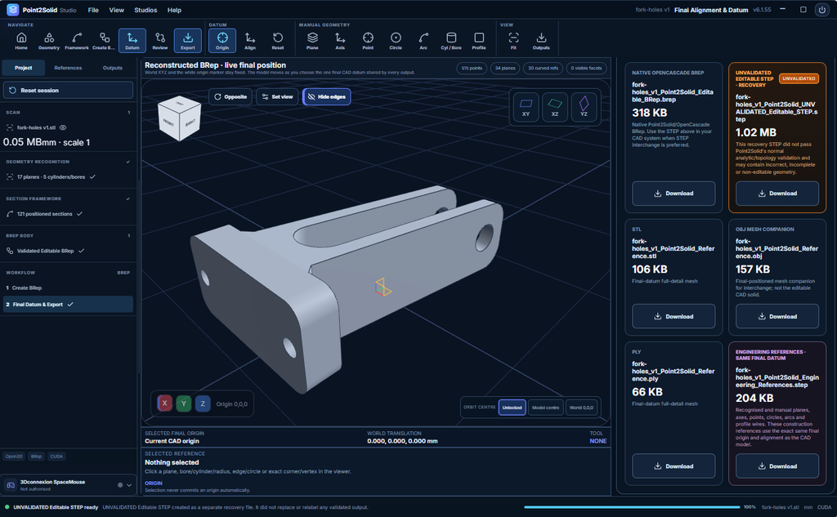Select the Final Datum & Export step
This screenshot has height=517, width=837.
click(x=69, y=304)
